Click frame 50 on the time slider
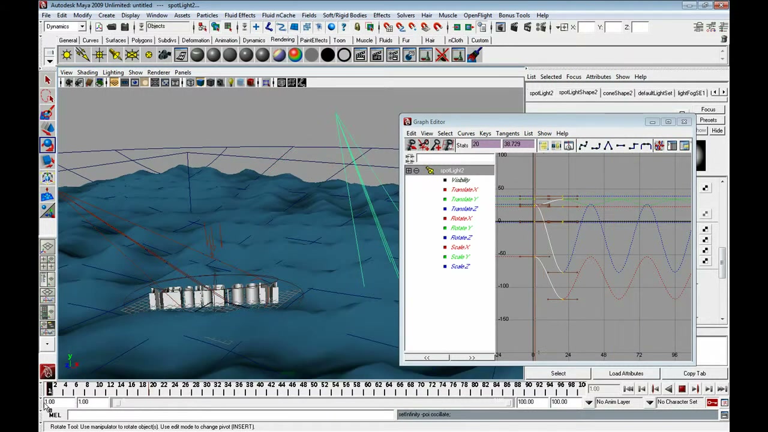Image resolution: width=768 pixels, height=432 pixels. [313, 388]
